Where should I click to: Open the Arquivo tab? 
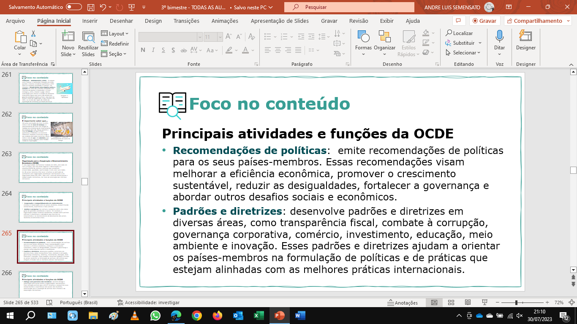coord(15,21)
